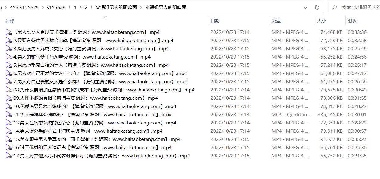Viewport: 380px width, 179px height.
Task: Select file name 3.潜力股男人九成会变心
Action: (91, 48)
